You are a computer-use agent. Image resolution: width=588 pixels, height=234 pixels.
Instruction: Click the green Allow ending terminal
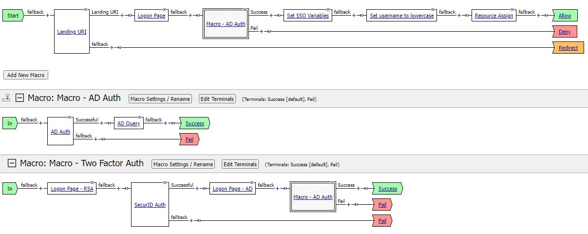point(564,16)
